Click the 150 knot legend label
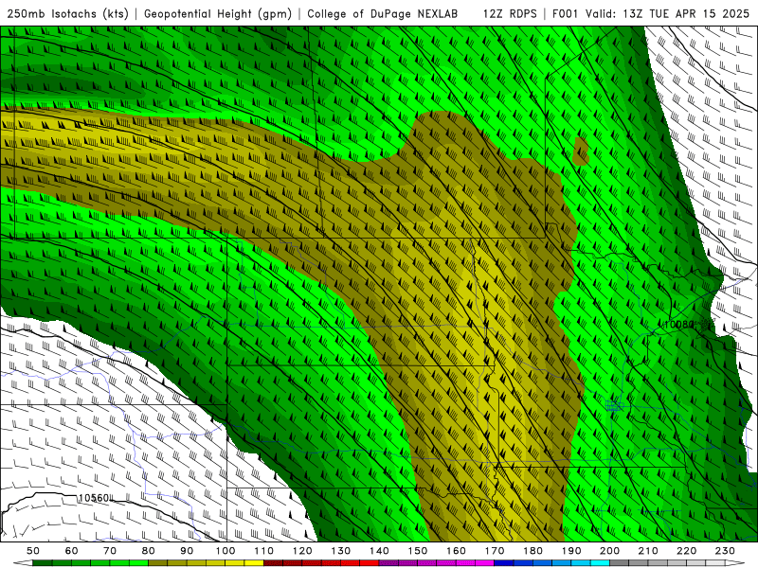 [x=417, y=551]
